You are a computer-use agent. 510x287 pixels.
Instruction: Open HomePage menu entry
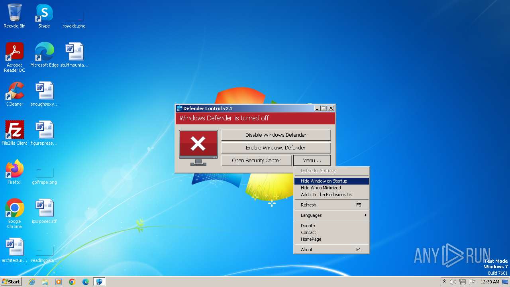(331, 239)
